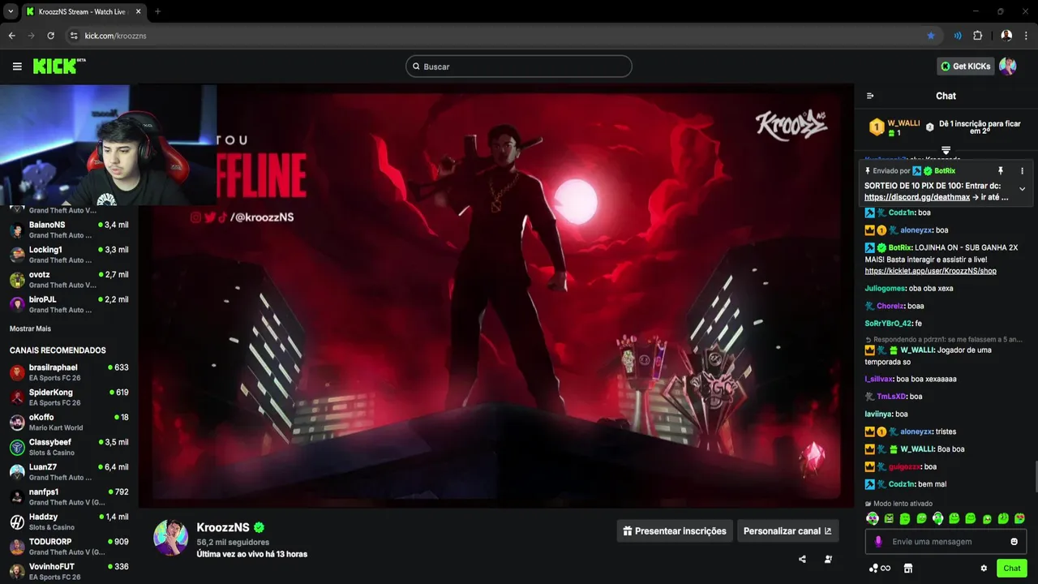Click the Get KICKs button

point(966,67)
